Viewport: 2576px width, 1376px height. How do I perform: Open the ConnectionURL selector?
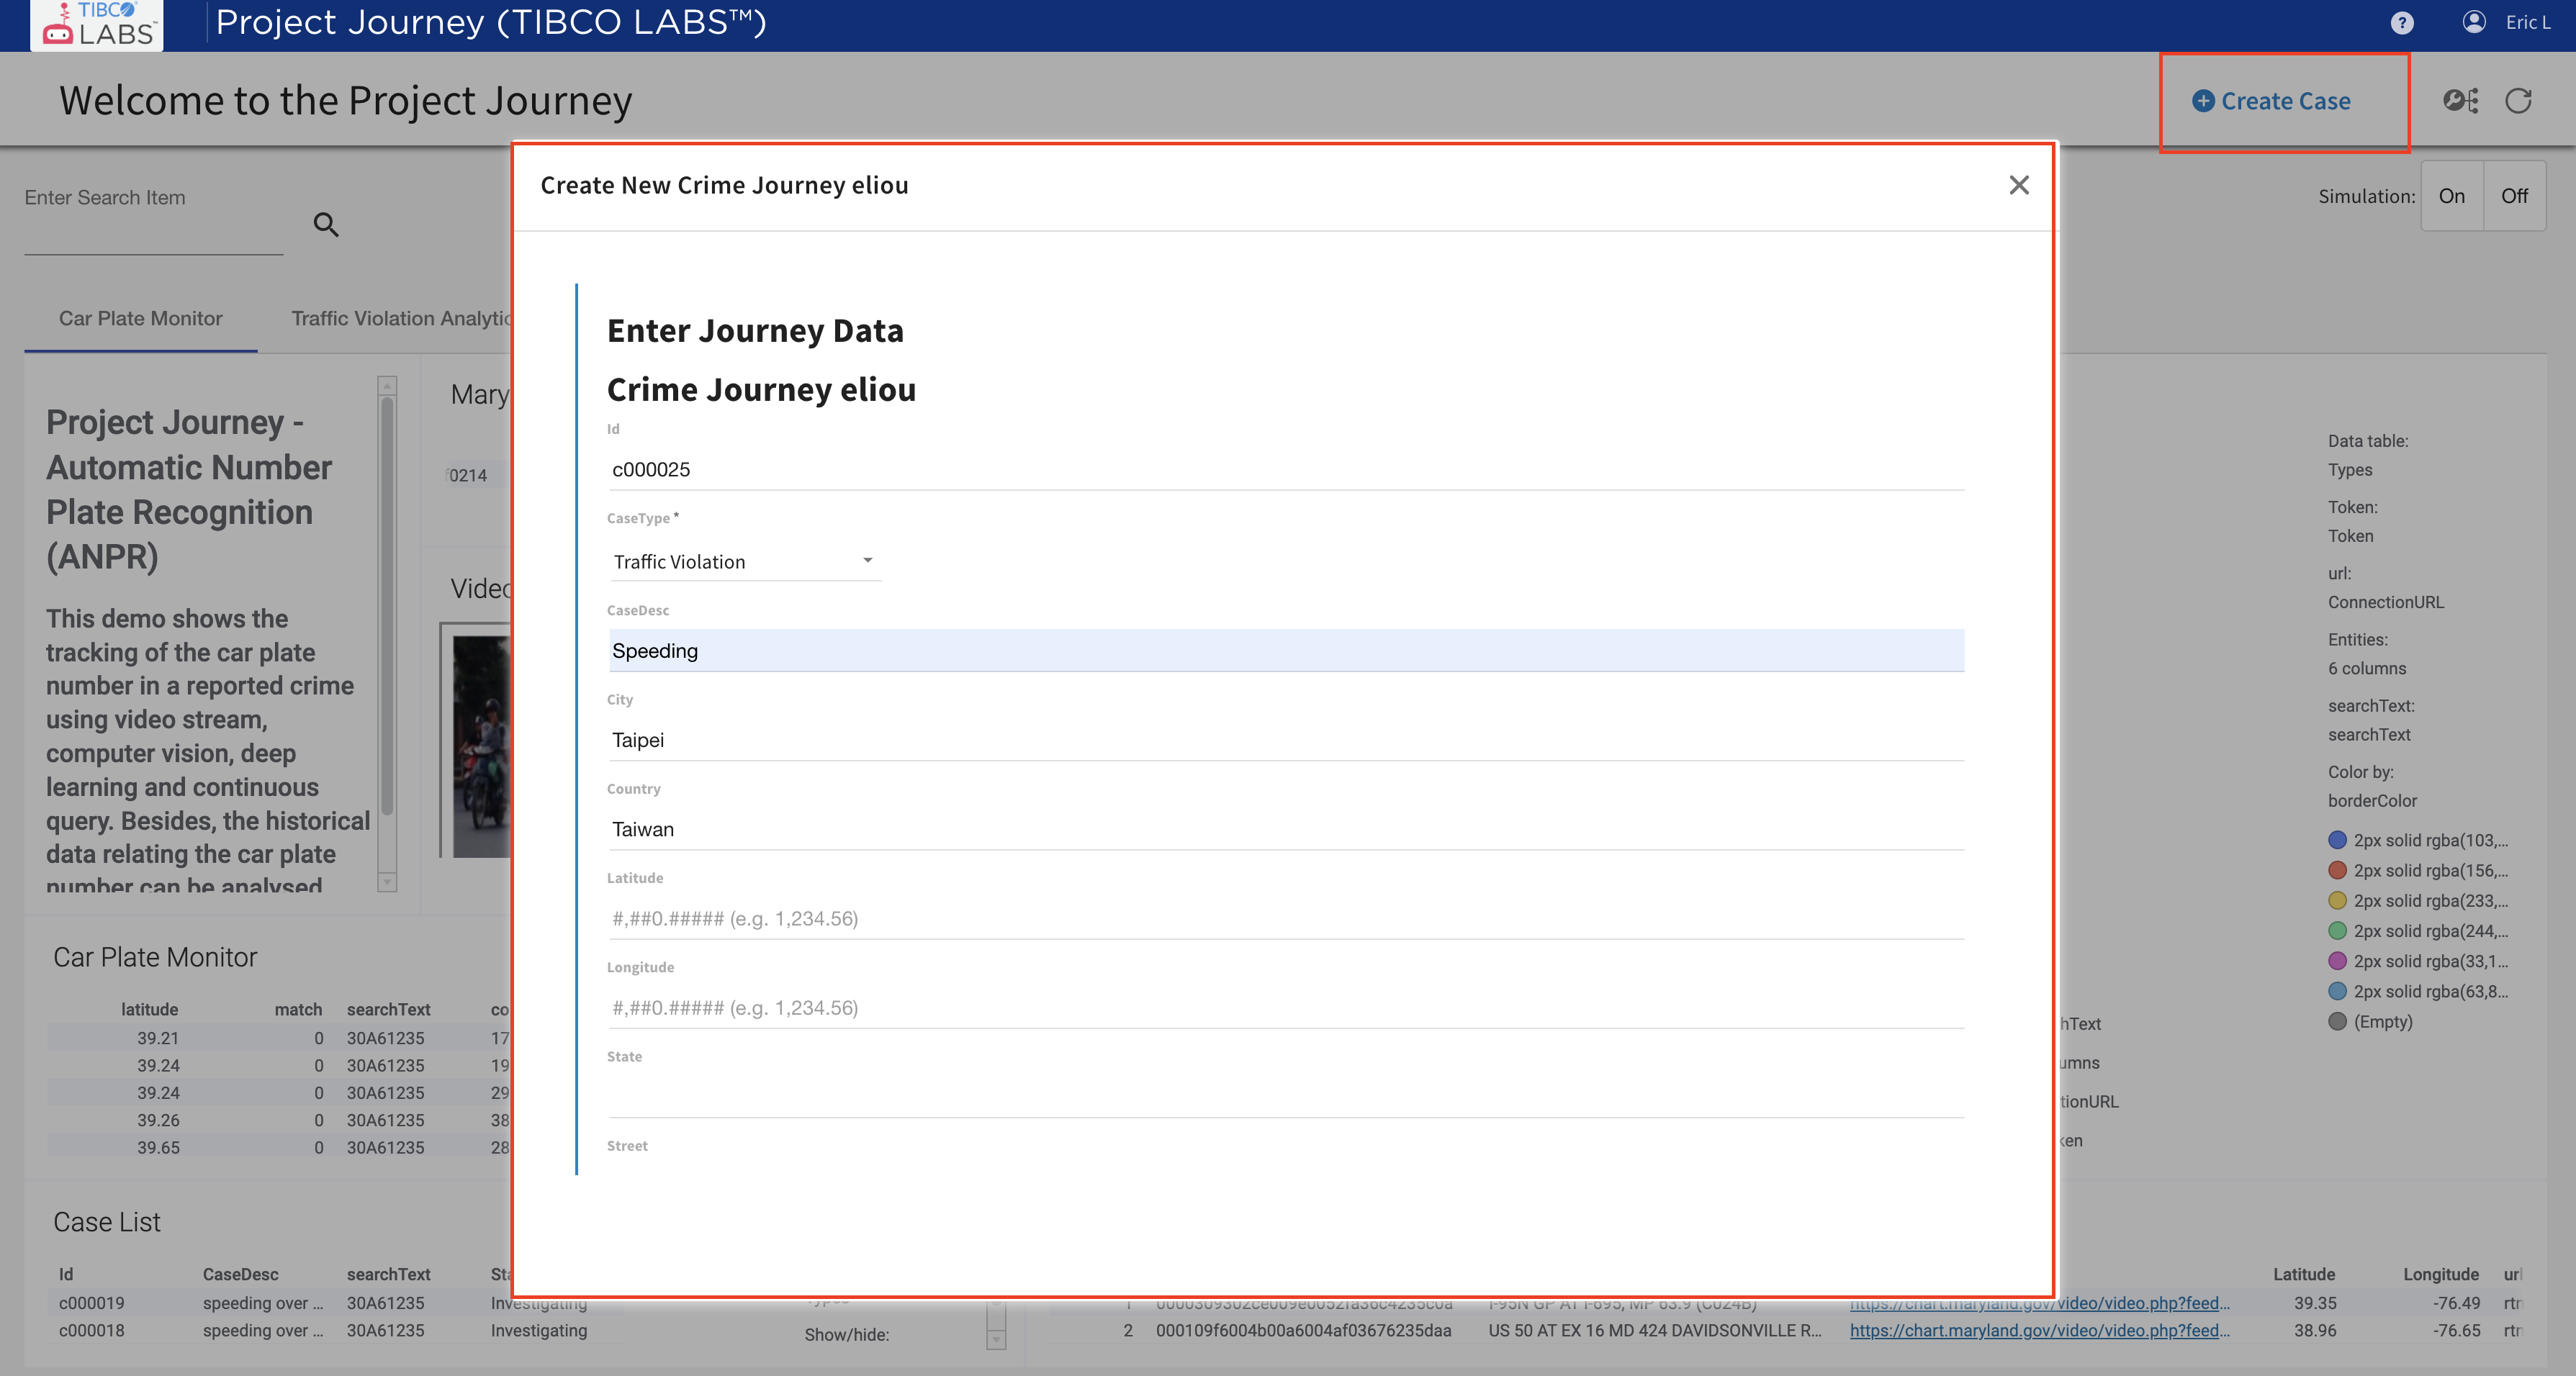[2385, 602]
